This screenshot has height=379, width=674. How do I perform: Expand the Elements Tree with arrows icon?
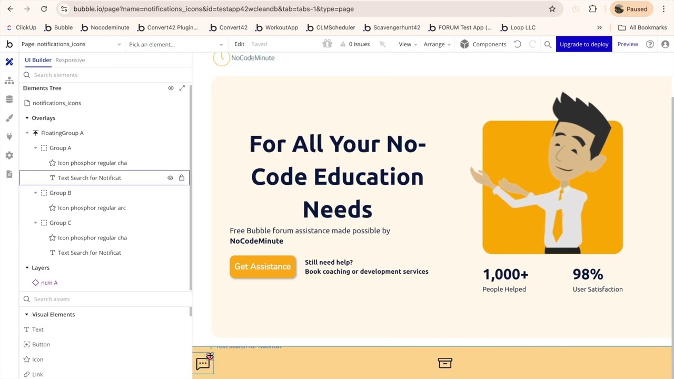tap(182, 88)
